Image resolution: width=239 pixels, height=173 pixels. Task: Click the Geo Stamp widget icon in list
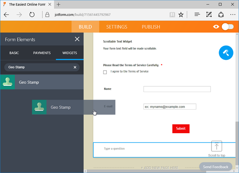tap(8, 82)
